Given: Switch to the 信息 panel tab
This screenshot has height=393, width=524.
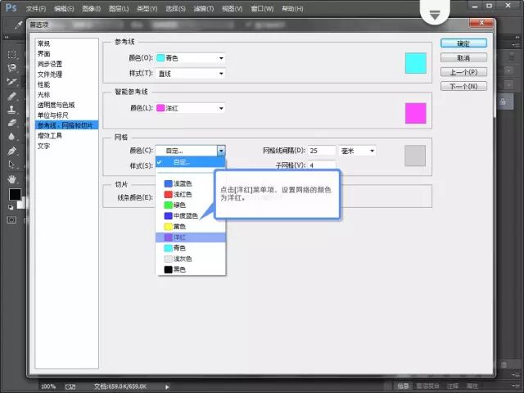Looking at the screenshot, I should tap(403, 386).
